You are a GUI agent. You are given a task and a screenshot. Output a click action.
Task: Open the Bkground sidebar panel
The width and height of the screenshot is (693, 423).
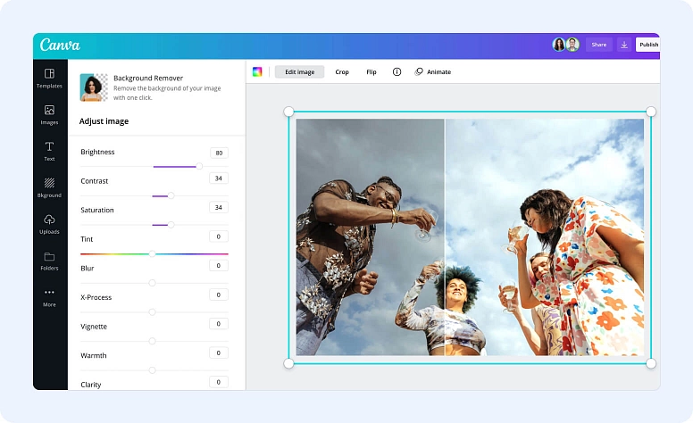pyautogui.click(x=49, y=187)
